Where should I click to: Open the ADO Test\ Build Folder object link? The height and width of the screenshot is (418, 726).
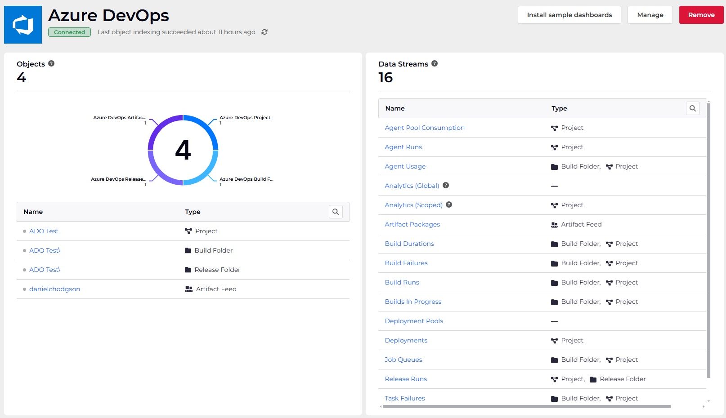(x=45, y=250)
